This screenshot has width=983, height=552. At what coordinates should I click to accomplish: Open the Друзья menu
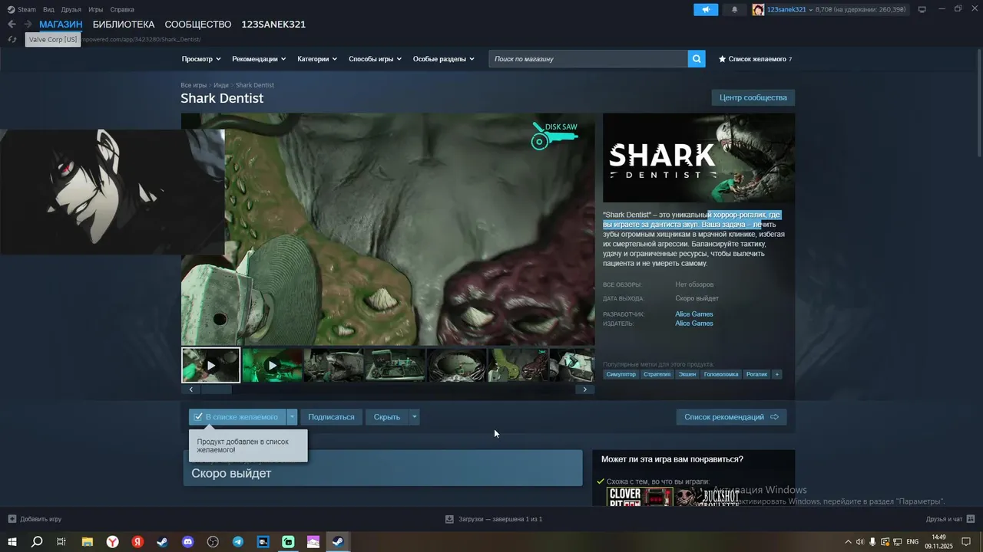coord(71,9)
